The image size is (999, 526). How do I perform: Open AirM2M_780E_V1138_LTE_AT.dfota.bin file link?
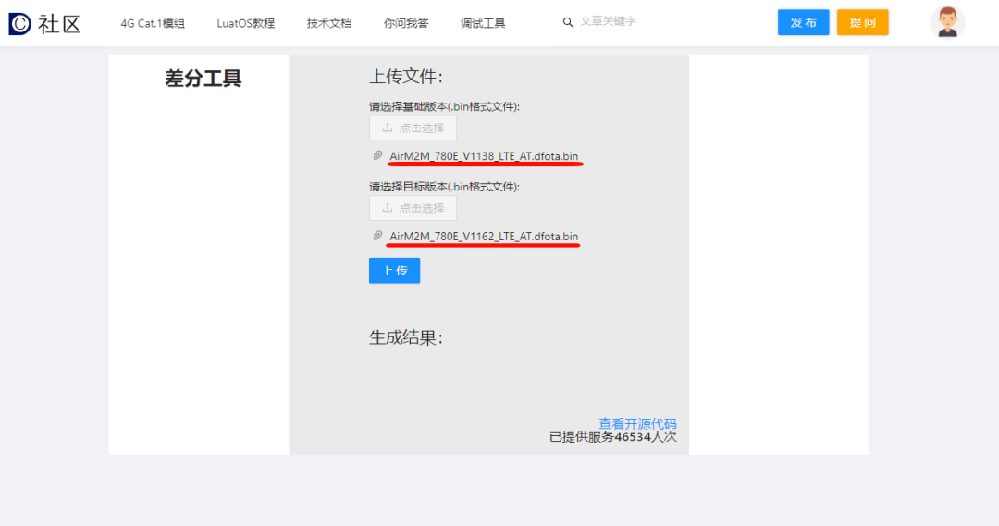tap(484, 156)
